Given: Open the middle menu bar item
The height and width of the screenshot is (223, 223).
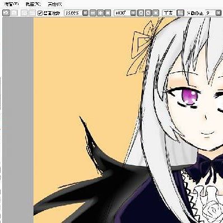Looking at the screenshot, I should [33, 4].
